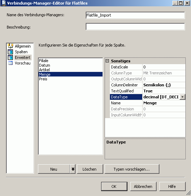Click the title bar application icon
The width and height of the screenshot is (191, 196).
pos(4,3)
